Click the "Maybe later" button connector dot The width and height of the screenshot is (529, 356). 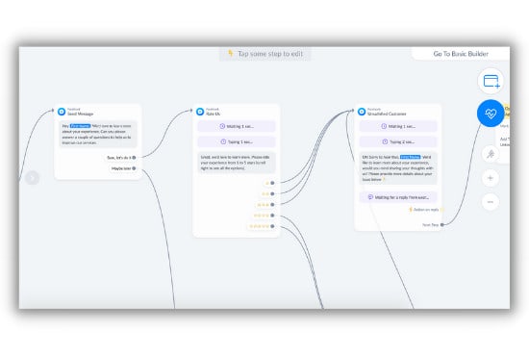pos(134,168)
